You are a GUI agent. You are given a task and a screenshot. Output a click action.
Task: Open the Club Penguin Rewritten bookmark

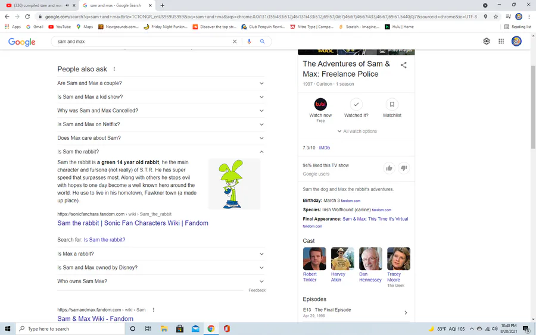[263, 27]
